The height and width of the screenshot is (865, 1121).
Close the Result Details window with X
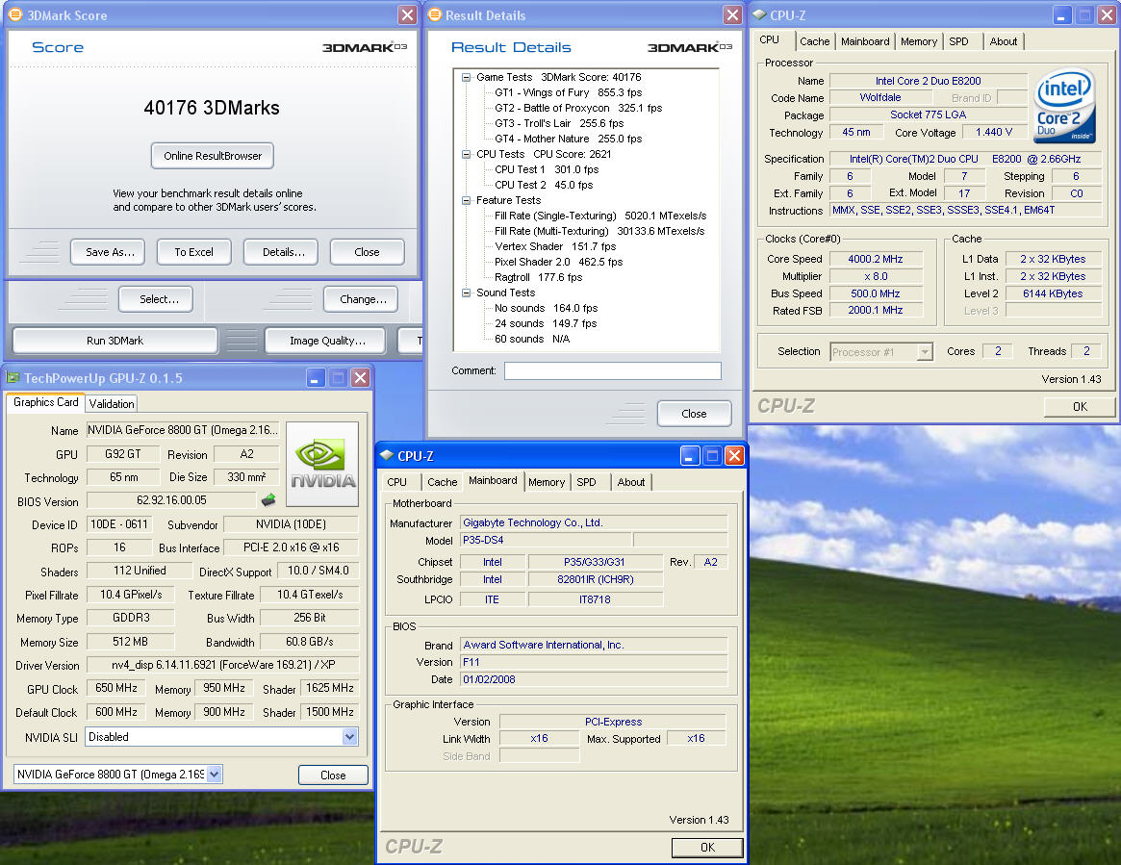tap(732, 14)
